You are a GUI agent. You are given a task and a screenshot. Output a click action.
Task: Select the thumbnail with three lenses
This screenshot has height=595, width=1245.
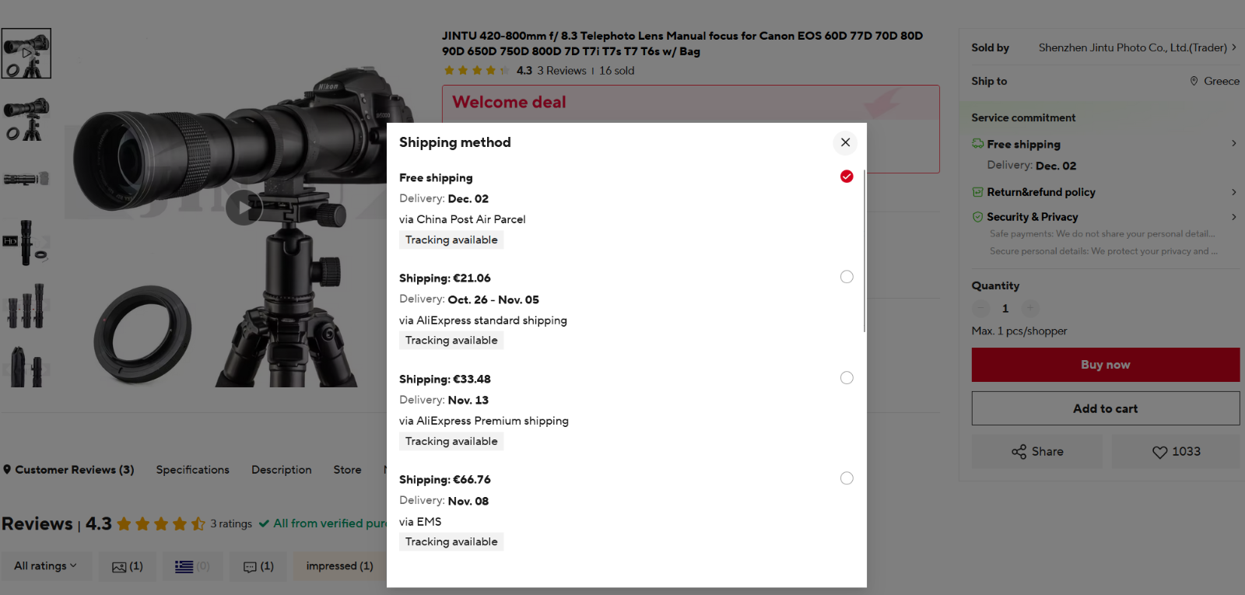click(x=26, y=305)
